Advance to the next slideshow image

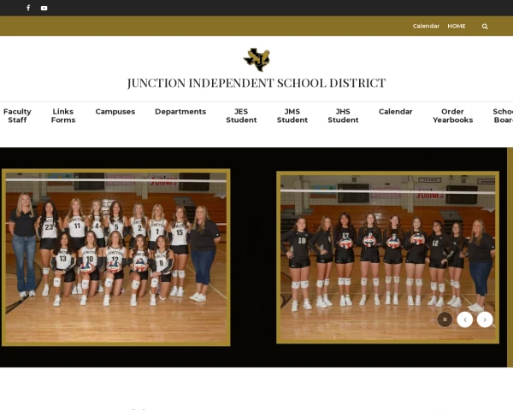[485, 319]
